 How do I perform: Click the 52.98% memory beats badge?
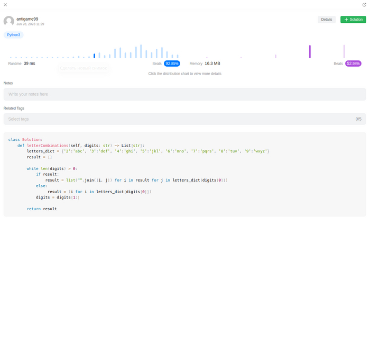(x=353, y=64)
